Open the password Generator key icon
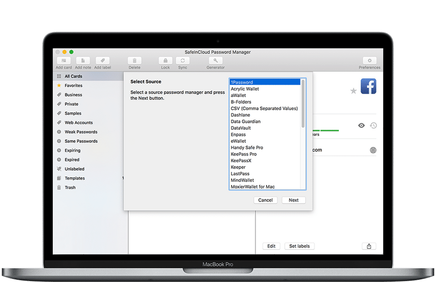This screenshot has height=282, width=436. [x=215, y=60]
